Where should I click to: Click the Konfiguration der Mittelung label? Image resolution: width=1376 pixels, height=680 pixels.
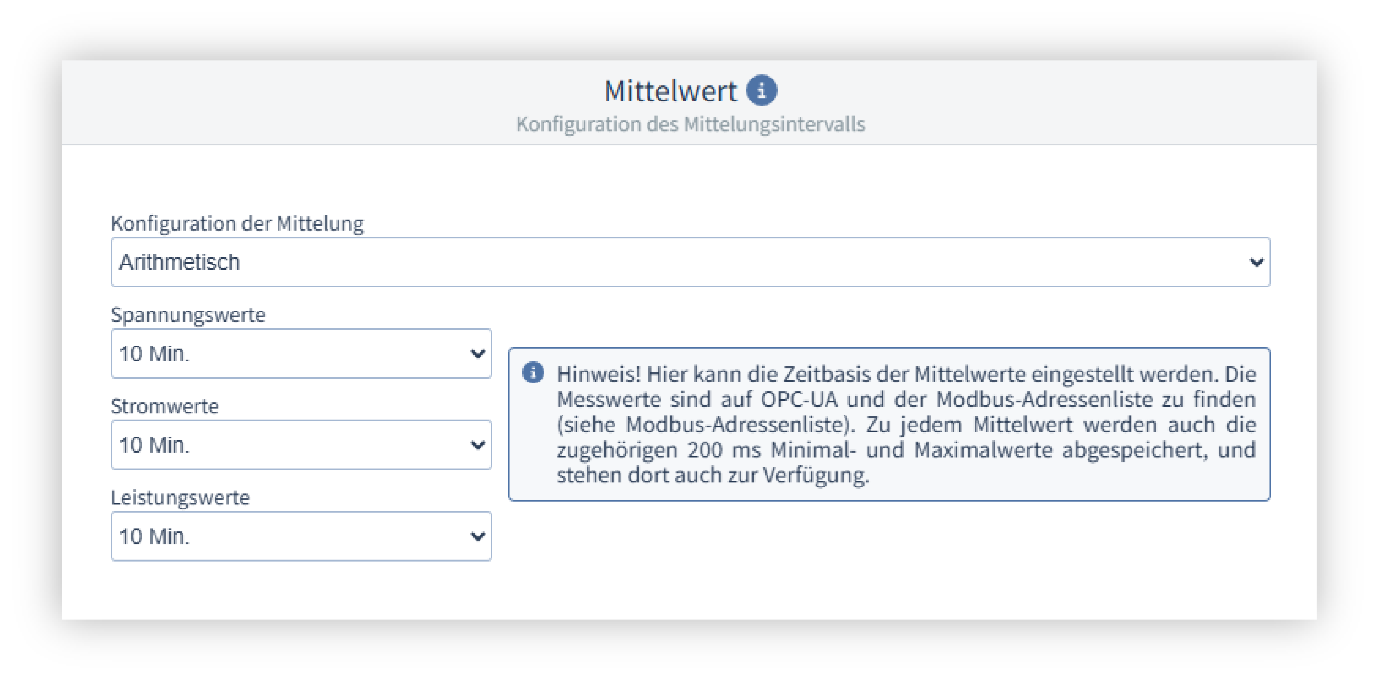237,223
